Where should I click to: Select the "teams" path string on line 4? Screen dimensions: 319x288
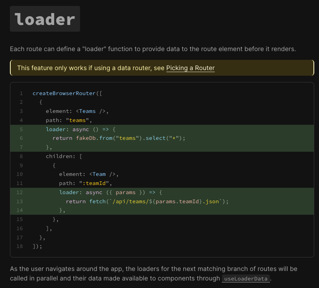(x=78, y=120)
